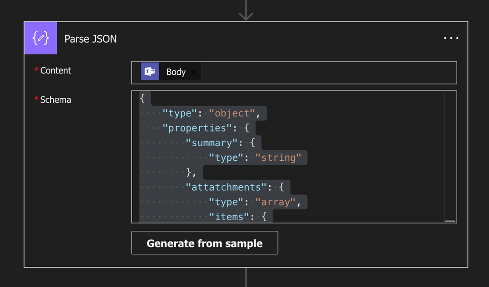Click the "summary" property line
The width and height of the screenshot is (489, 287).
point(220,143)
